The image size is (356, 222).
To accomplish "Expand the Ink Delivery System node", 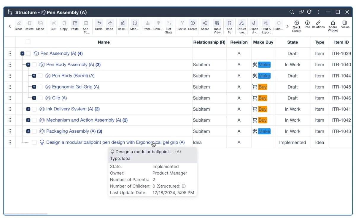I will coord(28,109).
